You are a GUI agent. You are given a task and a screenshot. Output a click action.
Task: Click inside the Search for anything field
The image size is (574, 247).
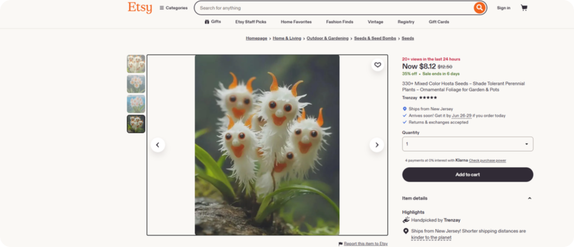tap(335, 7)
